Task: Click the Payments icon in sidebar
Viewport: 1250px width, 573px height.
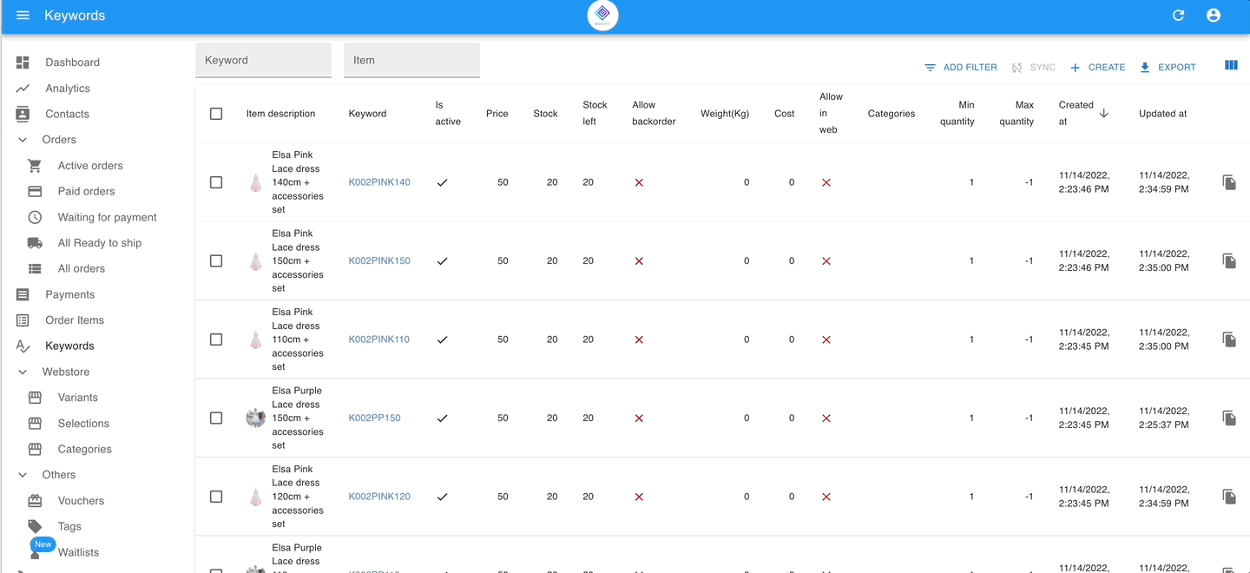Action: [21, 294]
